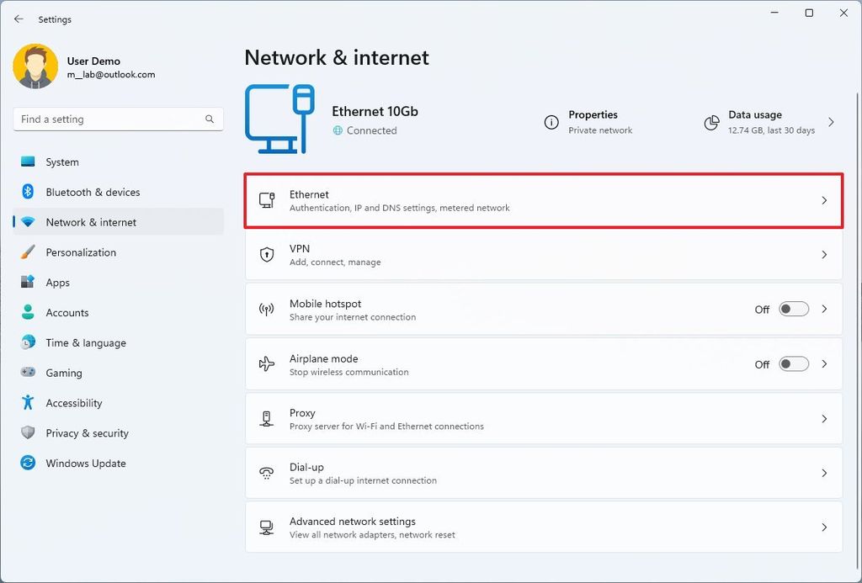Select Bluetooth & devices from sidebar
The height and width of the screenshot is (583, 862).
tap(93, 192)
